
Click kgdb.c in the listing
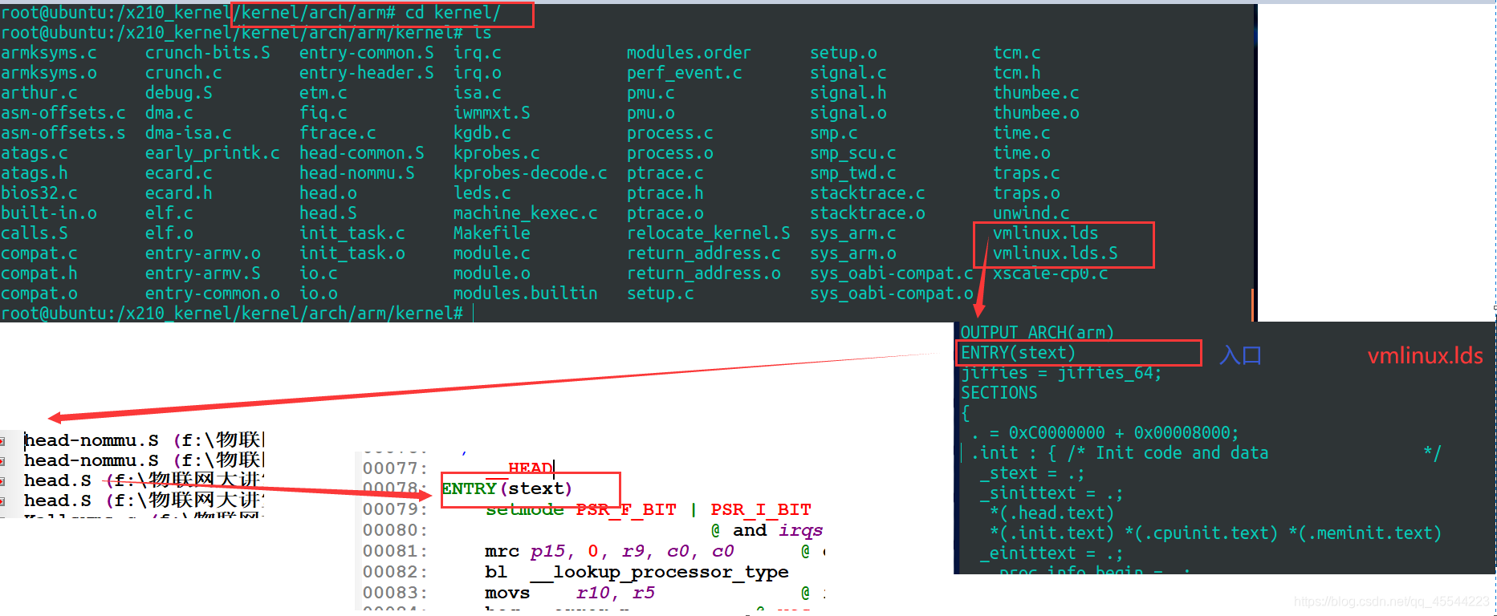[482, 133]
